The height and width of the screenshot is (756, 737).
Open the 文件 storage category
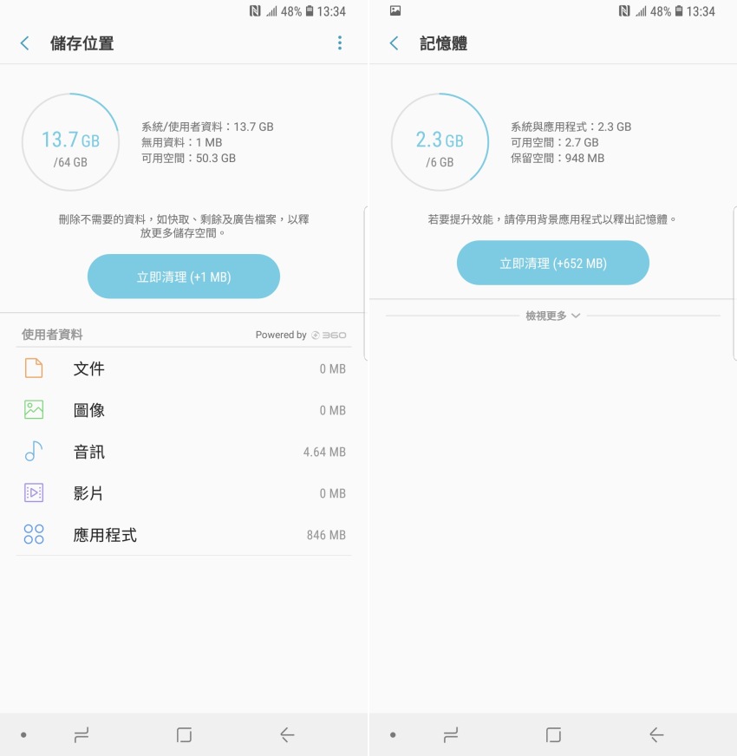point(184,368)
